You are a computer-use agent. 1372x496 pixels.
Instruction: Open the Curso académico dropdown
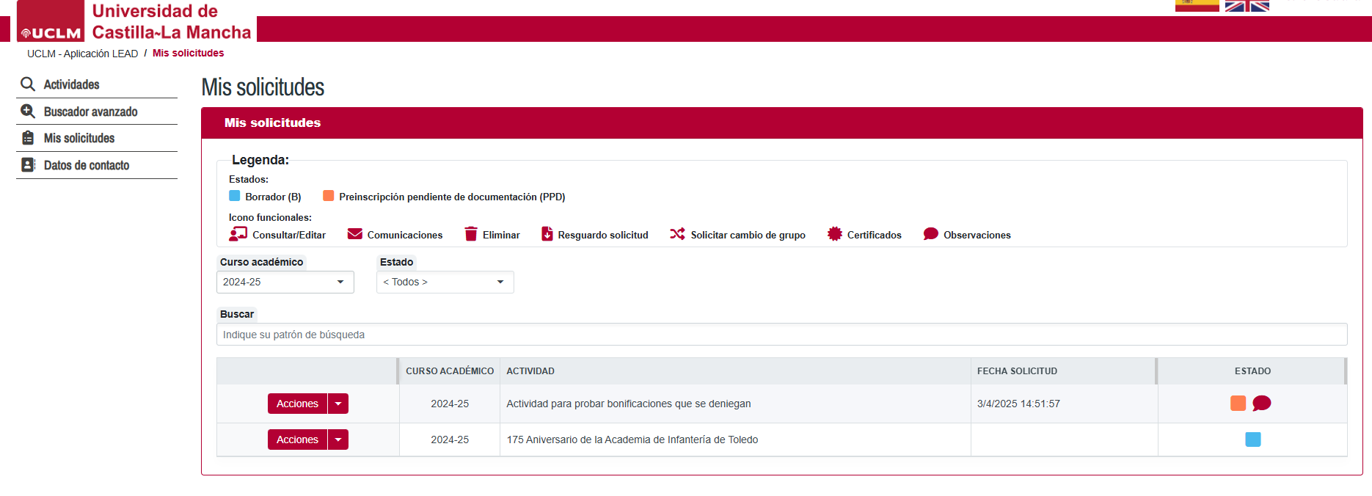click(x=285, y=282)
